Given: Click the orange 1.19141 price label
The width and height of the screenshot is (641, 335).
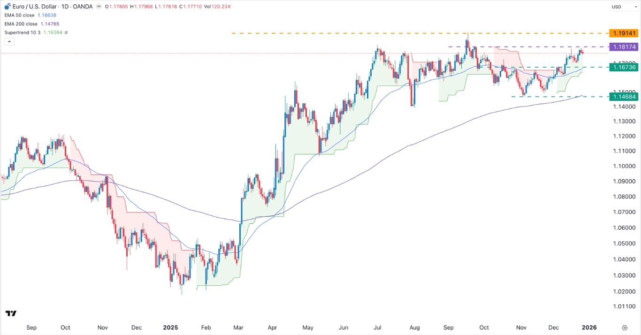Looking at the screenshot, I should coord(624,33).
